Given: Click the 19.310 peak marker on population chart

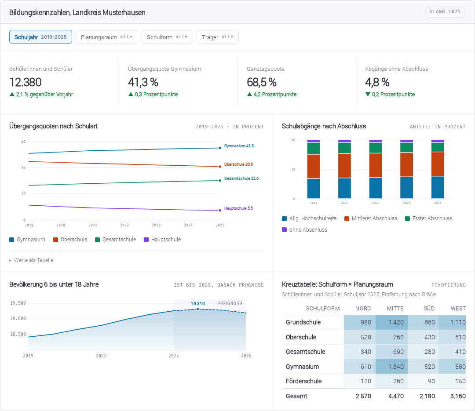Looking at the screenshot, I should point(198,309).
